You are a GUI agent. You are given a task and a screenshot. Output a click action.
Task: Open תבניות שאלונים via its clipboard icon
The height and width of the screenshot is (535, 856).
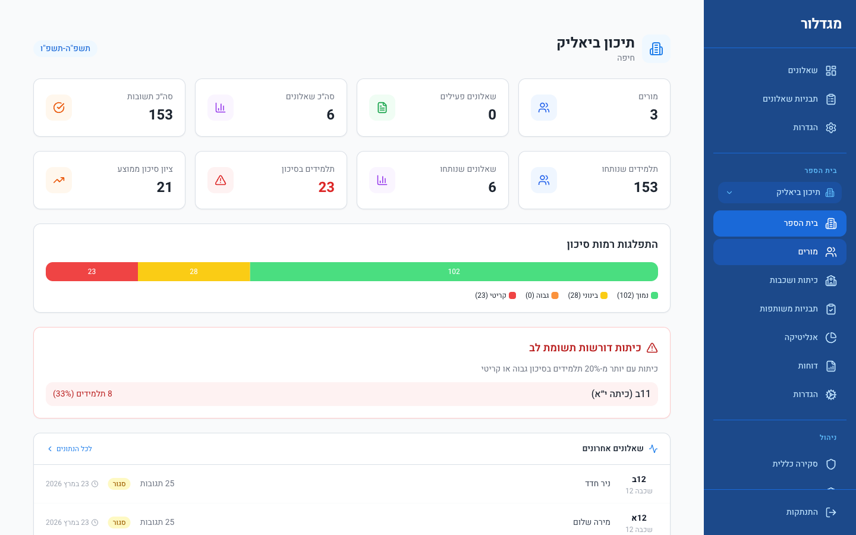click(x=831, y=99)
